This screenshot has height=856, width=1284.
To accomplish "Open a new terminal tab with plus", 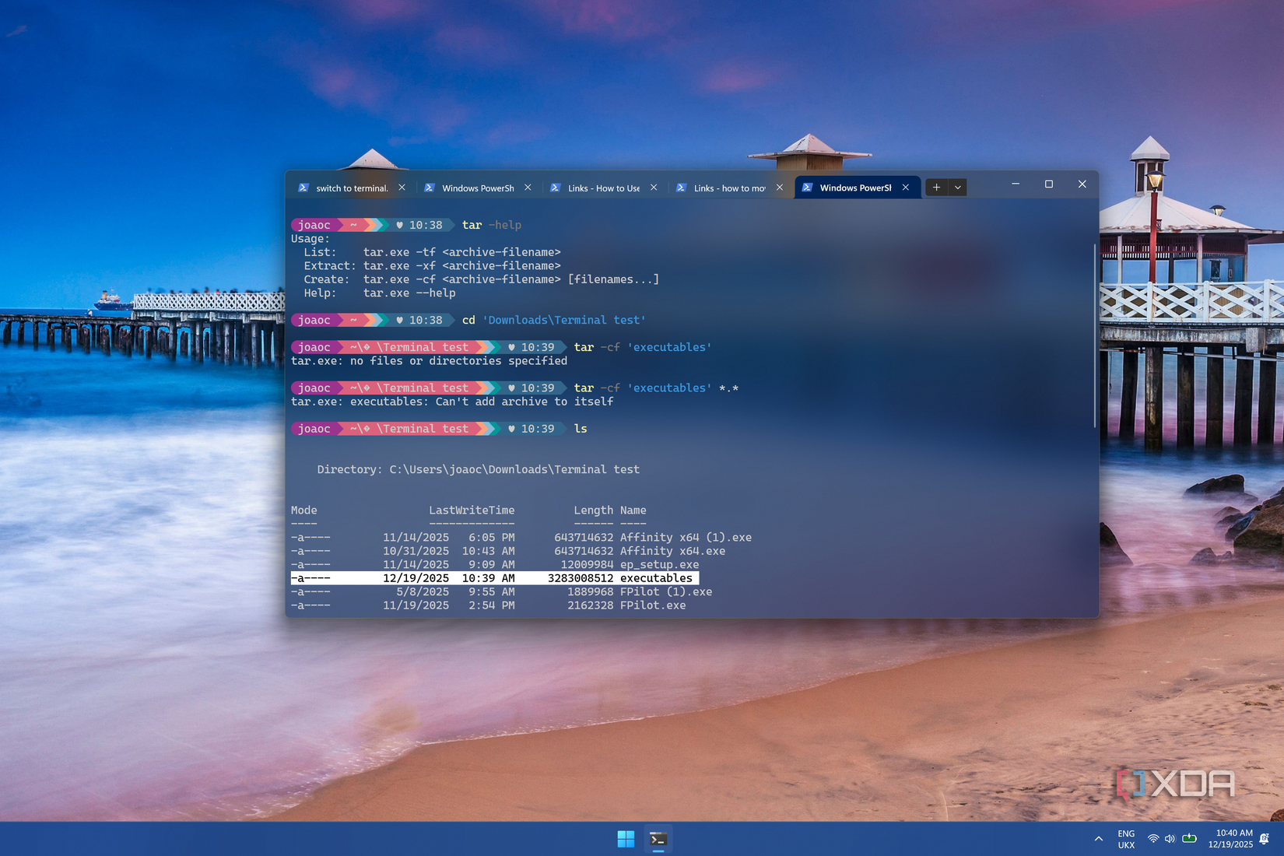I will tap(936, 188).
